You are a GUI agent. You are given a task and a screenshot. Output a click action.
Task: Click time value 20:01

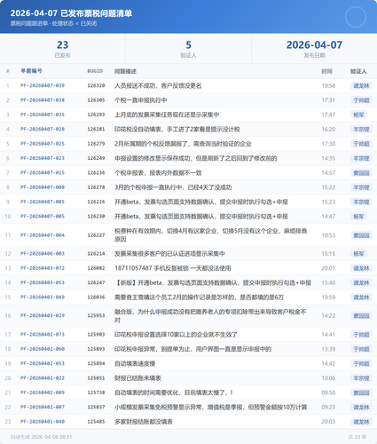(328, 268)
